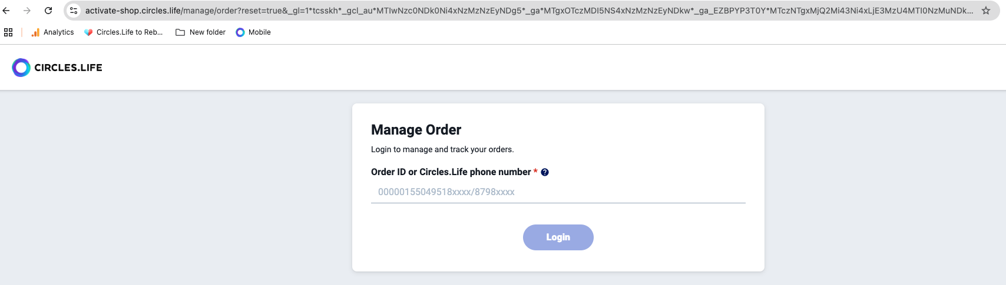Expand the New folder bookmark folder
The height and width of the screenshot is (285, 1006).
201,32
